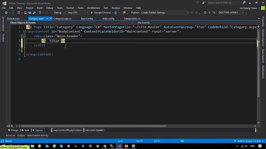Switch to the Web.config tab
The image size is (266, 149).
108,19
